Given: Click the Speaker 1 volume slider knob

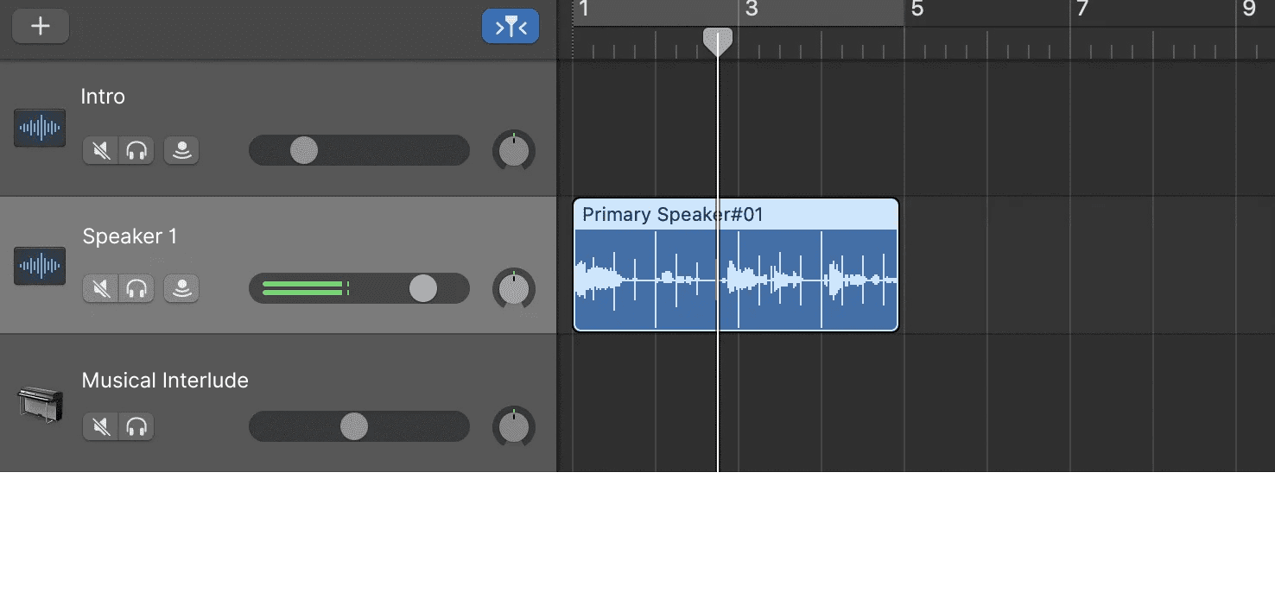Looking at the screenshot, I should click(423, 288).
